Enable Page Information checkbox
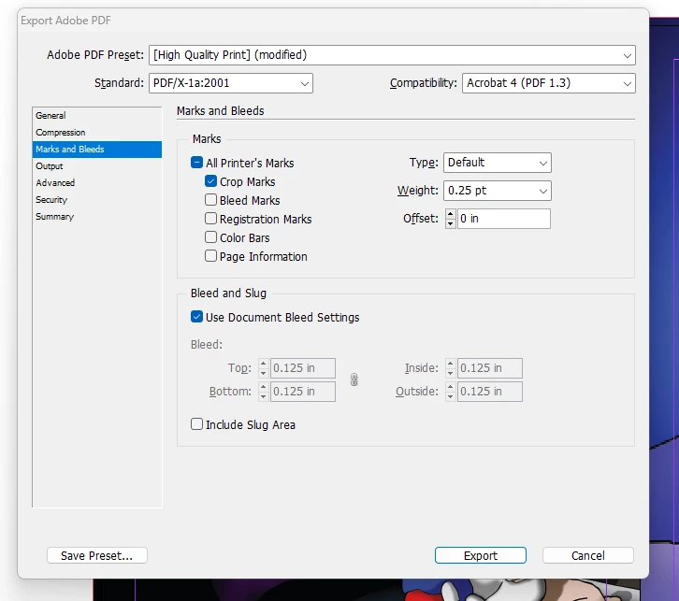679x601 pixels. pos(210,256)
